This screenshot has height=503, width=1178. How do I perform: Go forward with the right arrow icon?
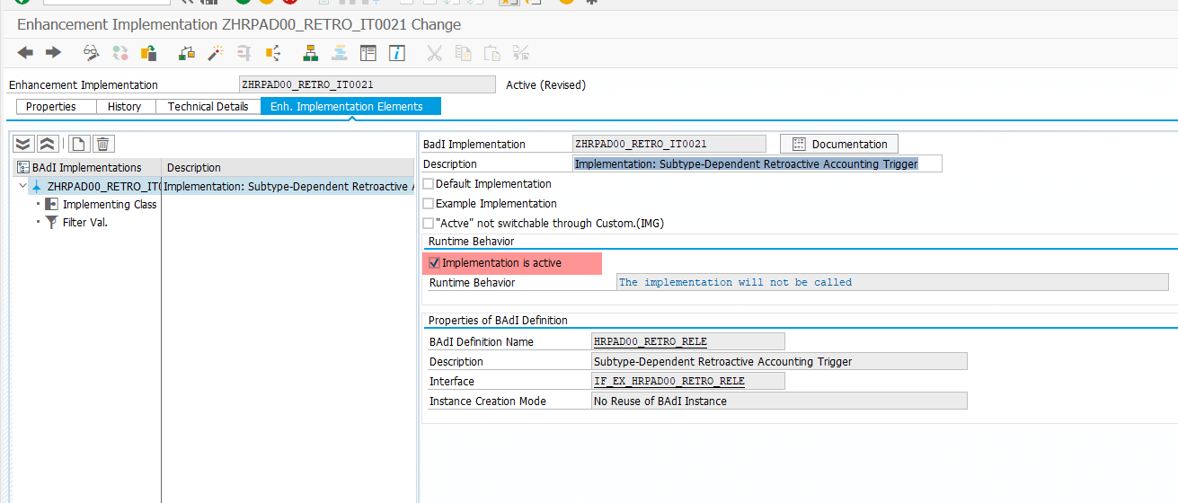(x=53, y=53)
